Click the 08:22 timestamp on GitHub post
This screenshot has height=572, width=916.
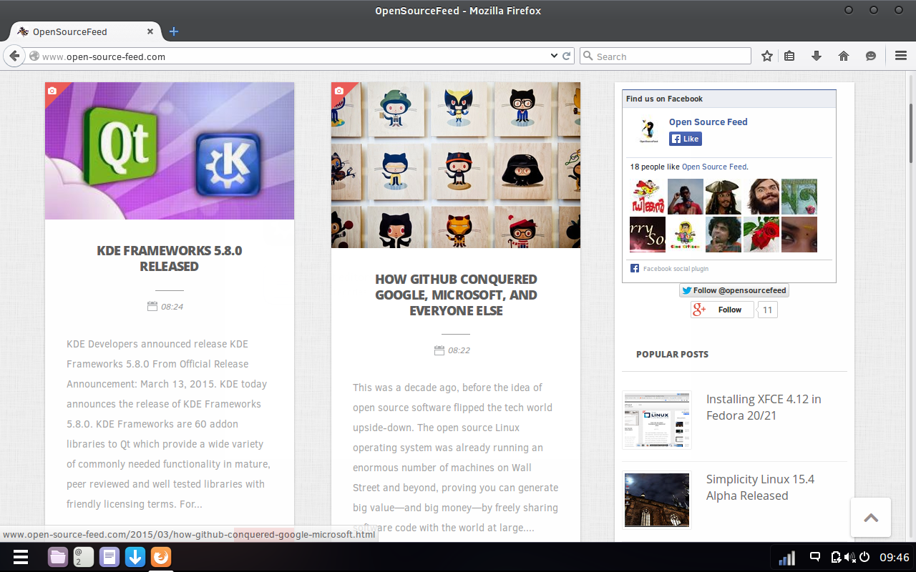coord(459,350)
